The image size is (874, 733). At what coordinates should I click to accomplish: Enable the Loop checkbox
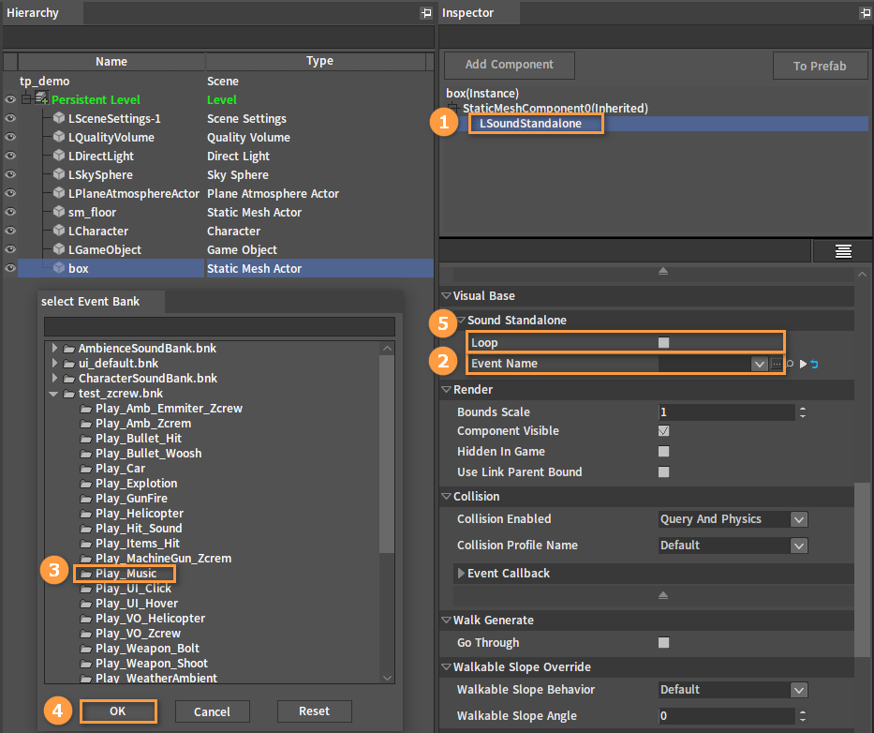[663, 342]
